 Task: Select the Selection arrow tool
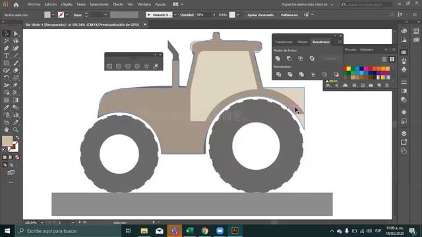point(7,34)
